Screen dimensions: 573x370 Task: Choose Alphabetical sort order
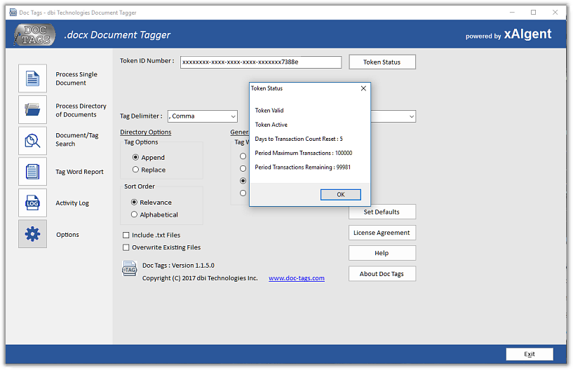click(134, 214)
